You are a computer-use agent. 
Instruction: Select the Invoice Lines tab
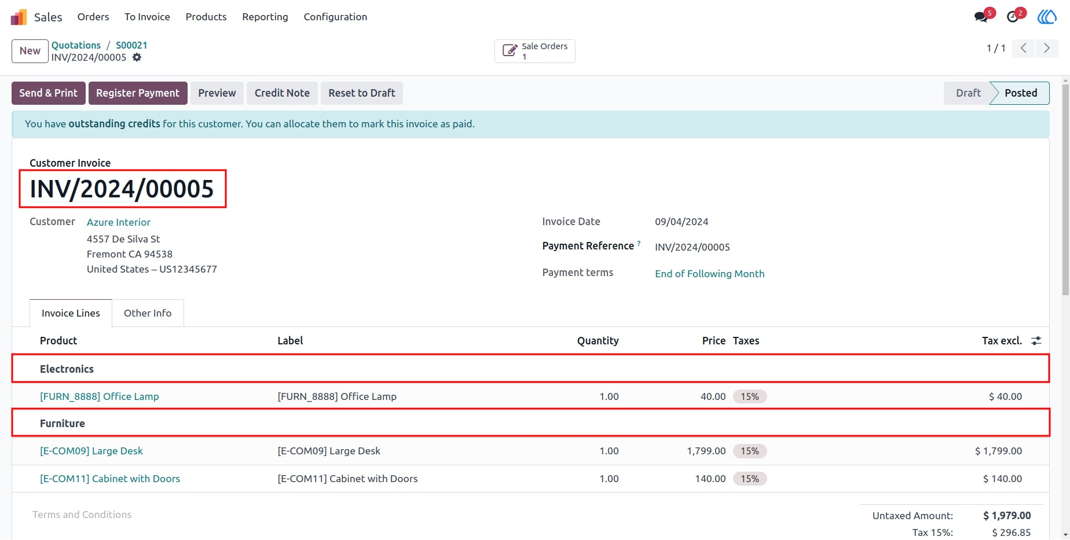pos(71,313)
